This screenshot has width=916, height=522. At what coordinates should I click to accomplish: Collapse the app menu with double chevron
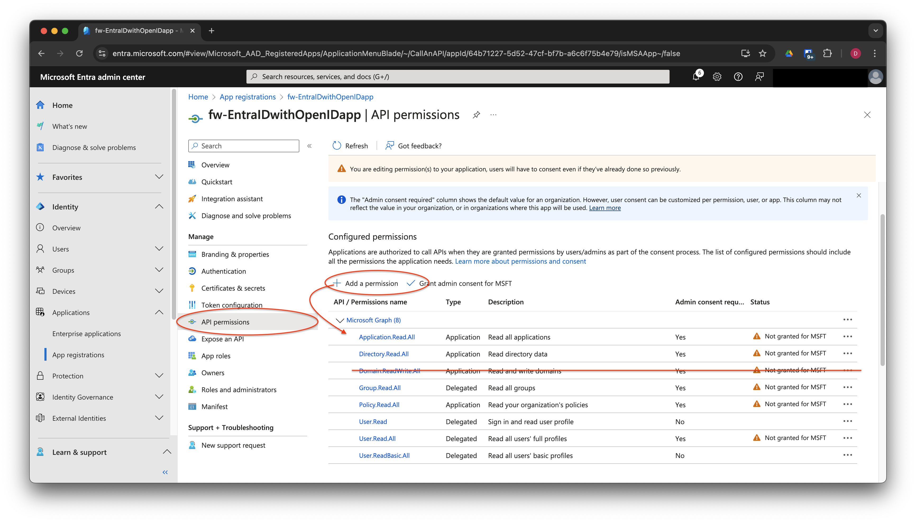(309, 146)
